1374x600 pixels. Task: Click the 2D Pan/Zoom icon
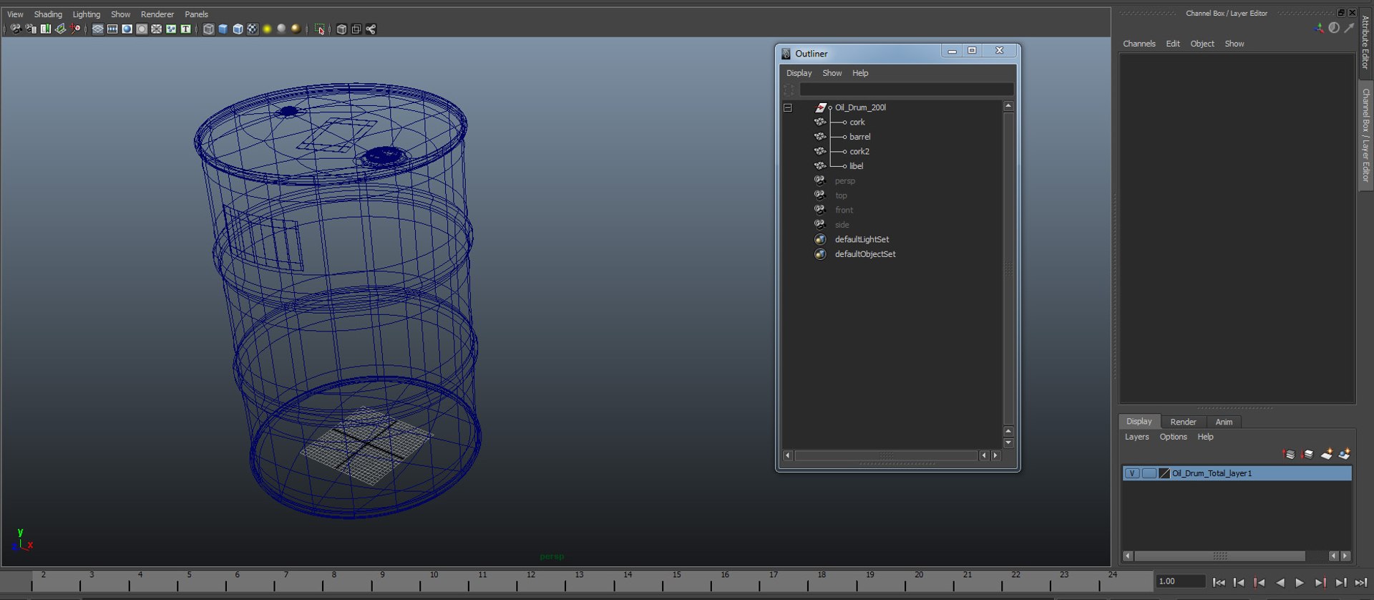75,29
